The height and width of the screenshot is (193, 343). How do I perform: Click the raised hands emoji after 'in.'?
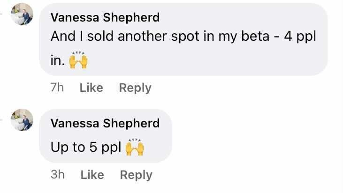(78, 61)
